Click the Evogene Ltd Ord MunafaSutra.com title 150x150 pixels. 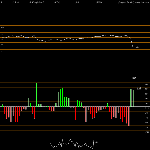point(134,2)
